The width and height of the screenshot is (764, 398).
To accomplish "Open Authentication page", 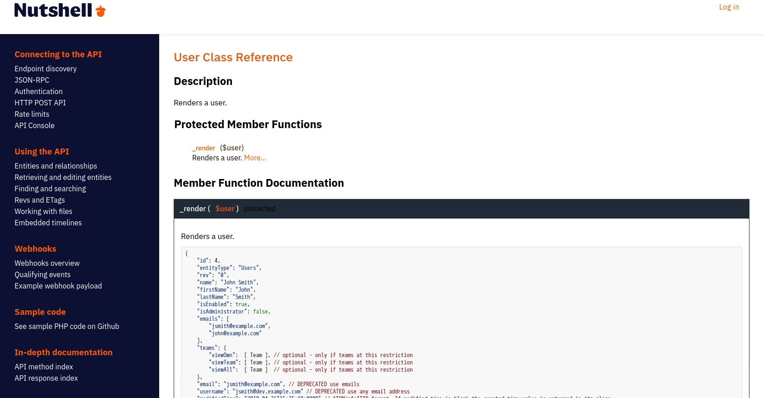I will [x=39, y=91].
